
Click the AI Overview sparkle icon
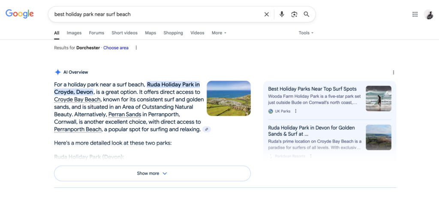(x=58, y=72)
